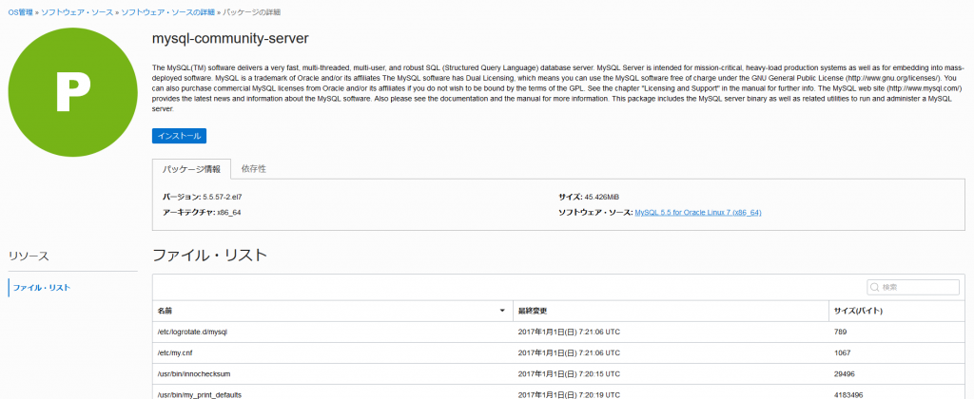Click size value 29496
Viewport: 974px width, 399px height.
point(845,373)
